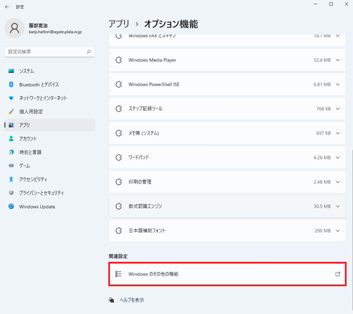
Task: Open システム settings category
Action: [x=50, y=71]
